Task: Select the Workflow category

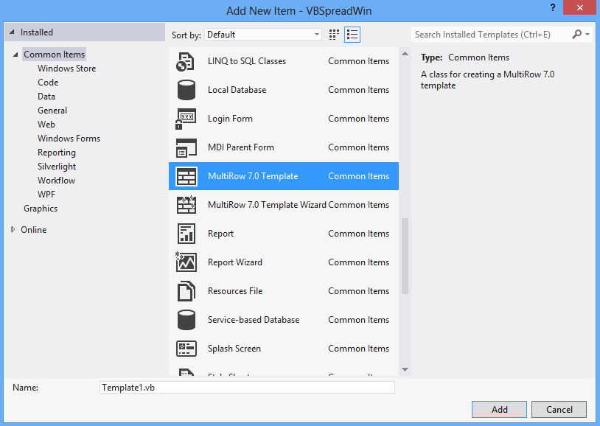Action: [x=56, y=181]
